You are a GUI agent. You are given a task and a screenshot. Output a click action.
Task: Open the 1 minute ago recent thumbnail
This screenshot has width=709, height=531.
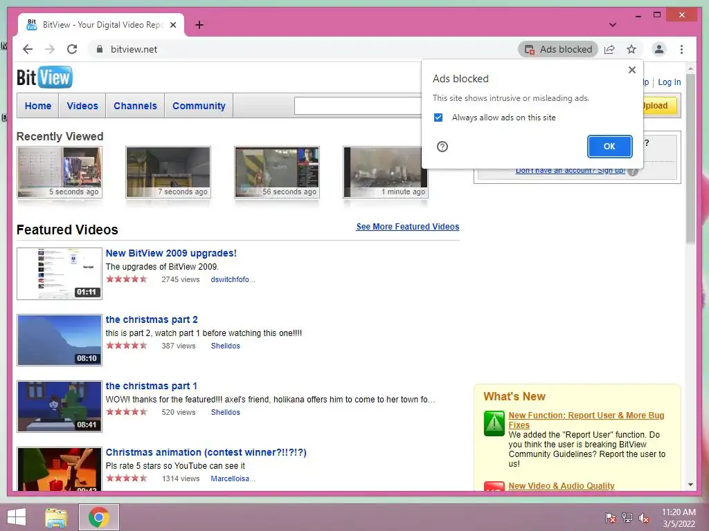pyautogui.click(x=385, y=172)
